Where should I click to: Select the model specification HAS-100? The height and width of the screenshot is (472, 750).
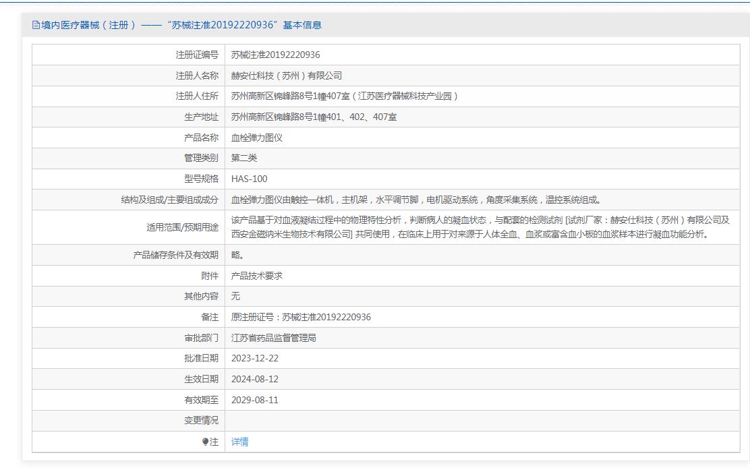pyautogui.click(x=249, y=179)
